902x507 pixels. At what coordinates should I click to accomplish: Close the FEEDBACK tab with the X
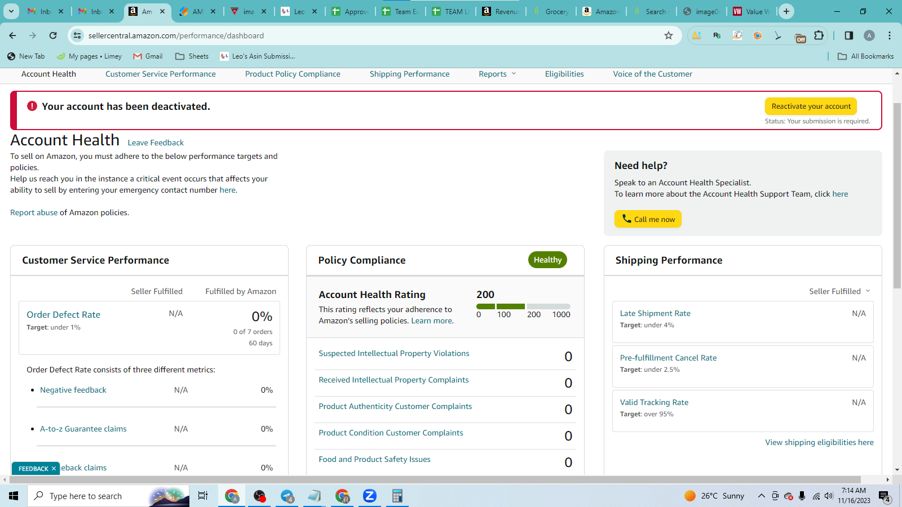point(54,469)
